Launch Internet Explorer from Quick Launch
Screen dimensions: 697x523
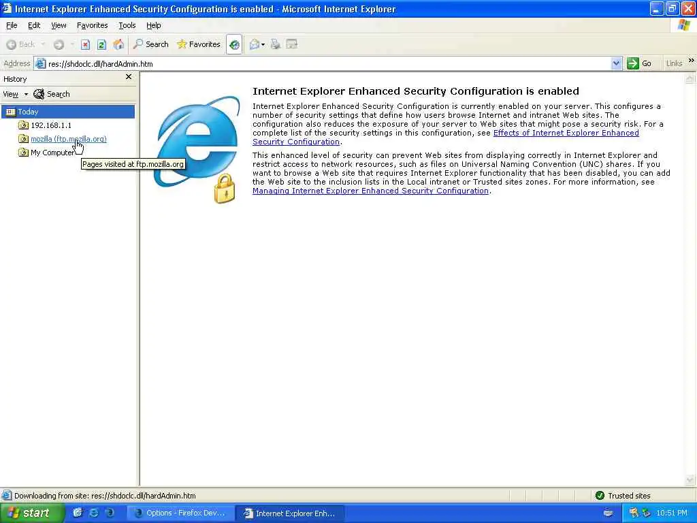(x=94, y=513)
